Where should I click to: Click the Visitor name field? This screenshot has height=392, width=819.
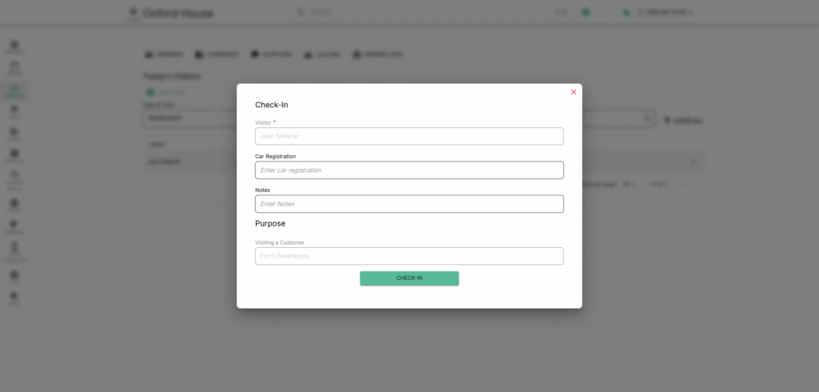point(409,136)
